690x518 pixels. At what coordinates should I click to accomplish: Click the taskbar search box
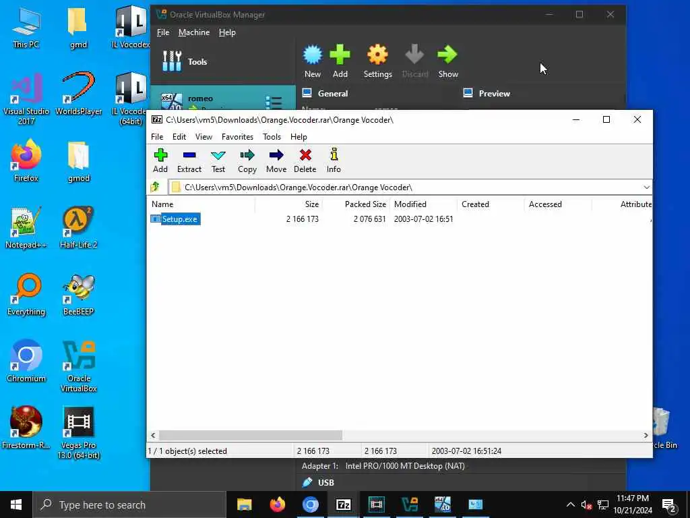coord(129,505)
